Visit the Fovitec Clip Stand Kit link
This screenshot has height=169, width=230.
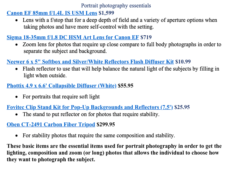coord(90,107)
